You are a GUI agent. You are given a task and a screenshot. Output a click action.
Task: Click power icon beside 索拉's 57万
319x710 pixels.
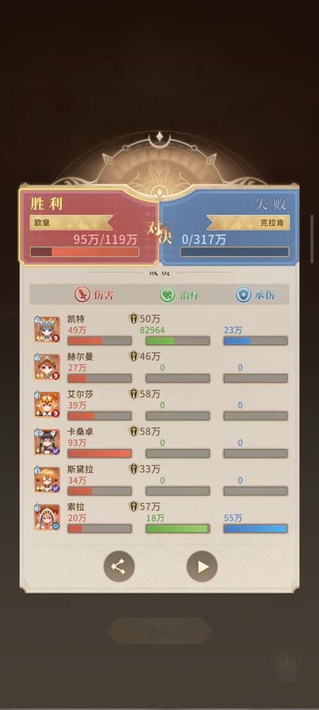point(133,507)
